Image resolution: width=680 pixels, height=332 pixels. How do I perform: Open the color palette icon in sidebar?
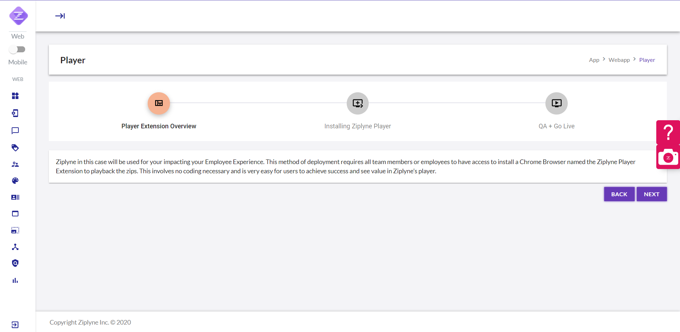point(15,181)
